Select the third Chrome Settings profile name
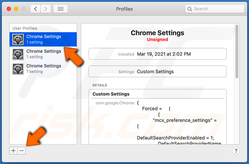 (44, 66)
